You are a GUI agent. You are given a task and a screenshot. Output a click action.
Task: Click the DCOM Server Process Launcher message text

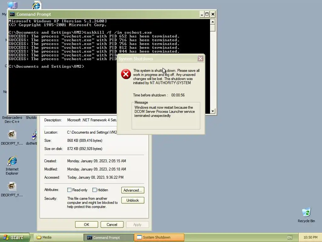(164, 112)
